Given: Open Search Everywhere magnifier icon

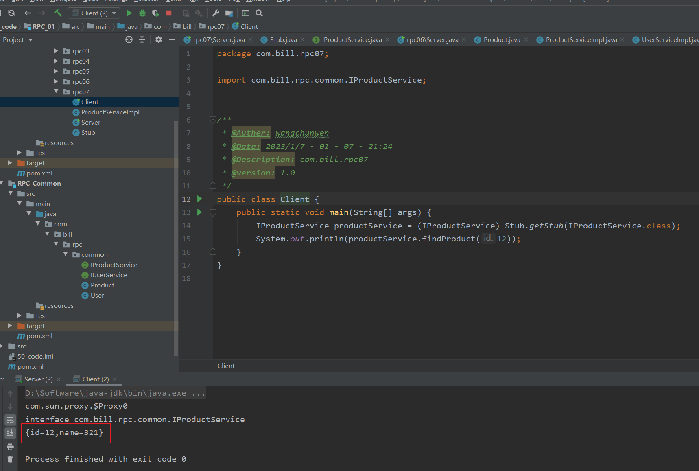Looking at the screenshot, I should coord(259,13).
